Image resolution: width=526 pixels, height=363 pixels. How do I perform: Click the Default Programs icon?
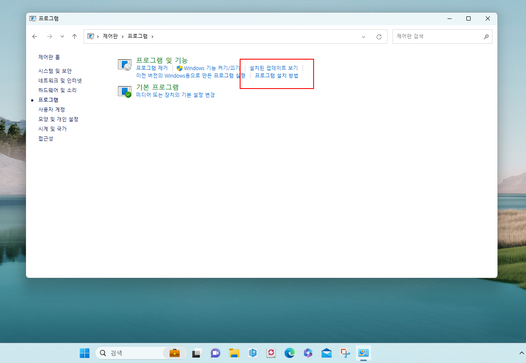click(x=125, y=91)
